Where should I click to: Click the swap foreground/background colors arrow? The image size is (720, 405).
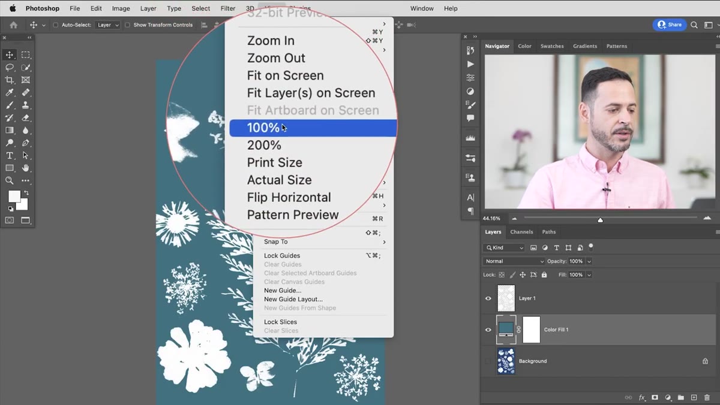click(x=26, y=193)
